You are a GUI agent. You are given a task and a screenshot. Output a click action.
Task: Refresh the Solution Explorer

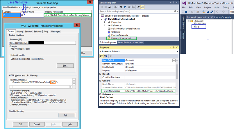[125, 7]
